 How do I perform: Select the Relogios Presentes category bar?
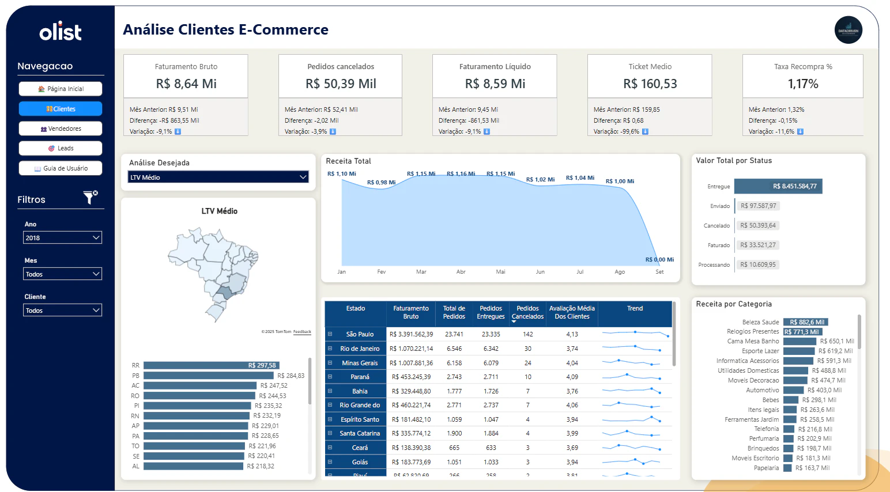point(803,332)
